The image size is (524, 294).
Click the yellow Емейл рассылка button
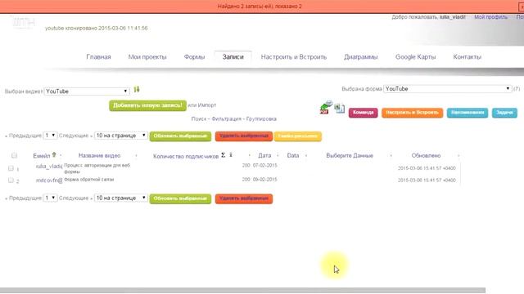tap(297, 136)
